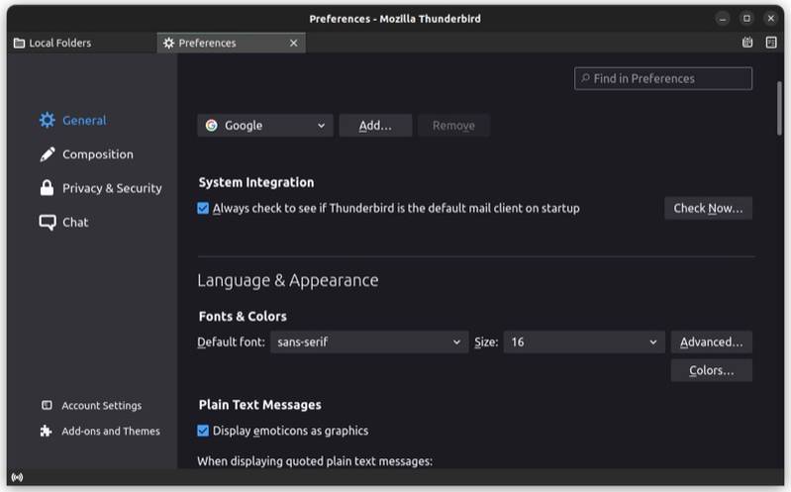Click the Add-ons and Themes puzzle icon

click(x=47, y=432)
